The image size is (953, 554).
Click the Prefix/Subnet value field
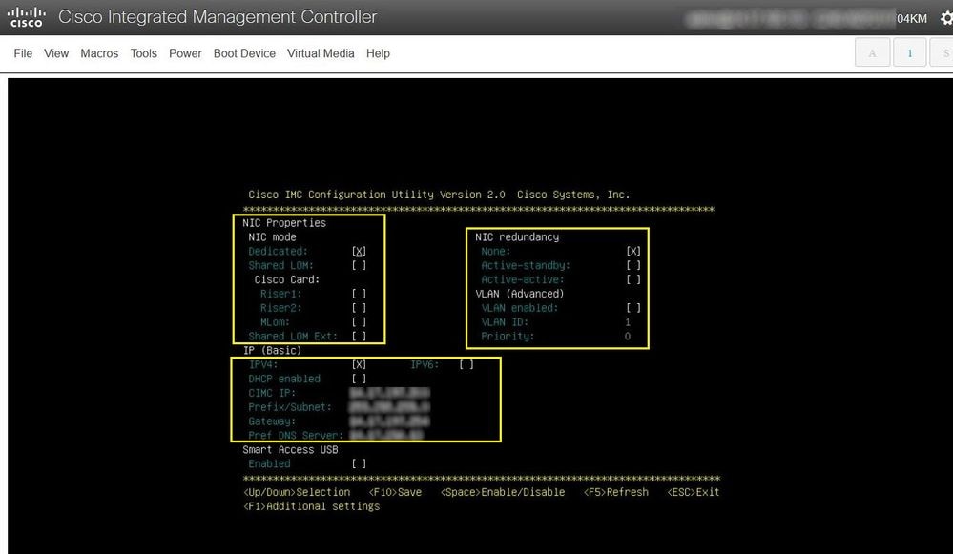coord(389,407)
